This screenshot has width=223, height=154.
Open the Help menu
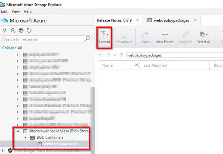[x=28, y=11]
